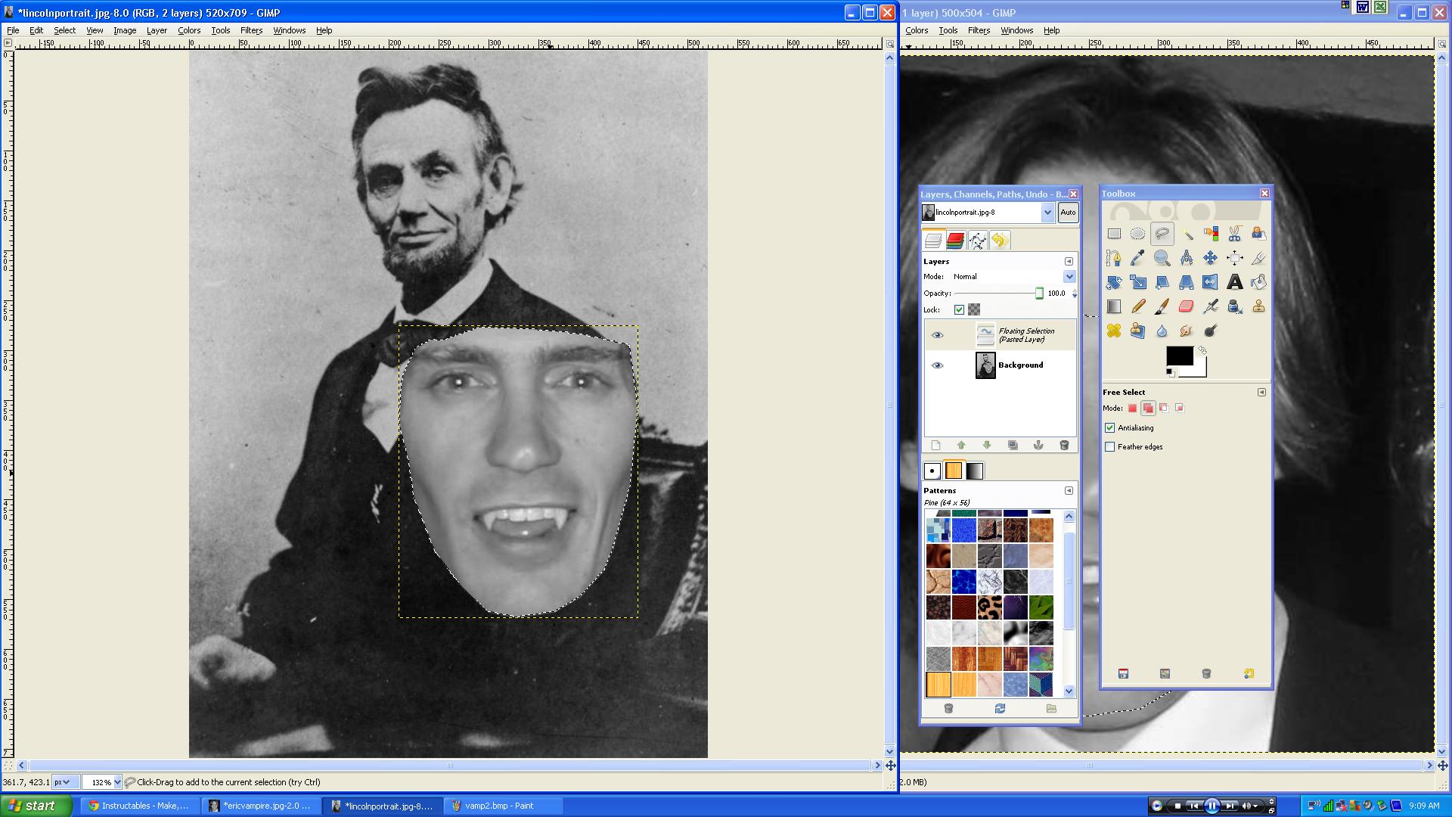Select the Flip tool

[x=1211, y=282]
